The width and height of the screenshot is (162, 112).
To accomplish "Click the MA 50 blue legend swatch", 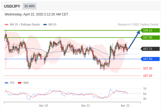I will [45, 25].
